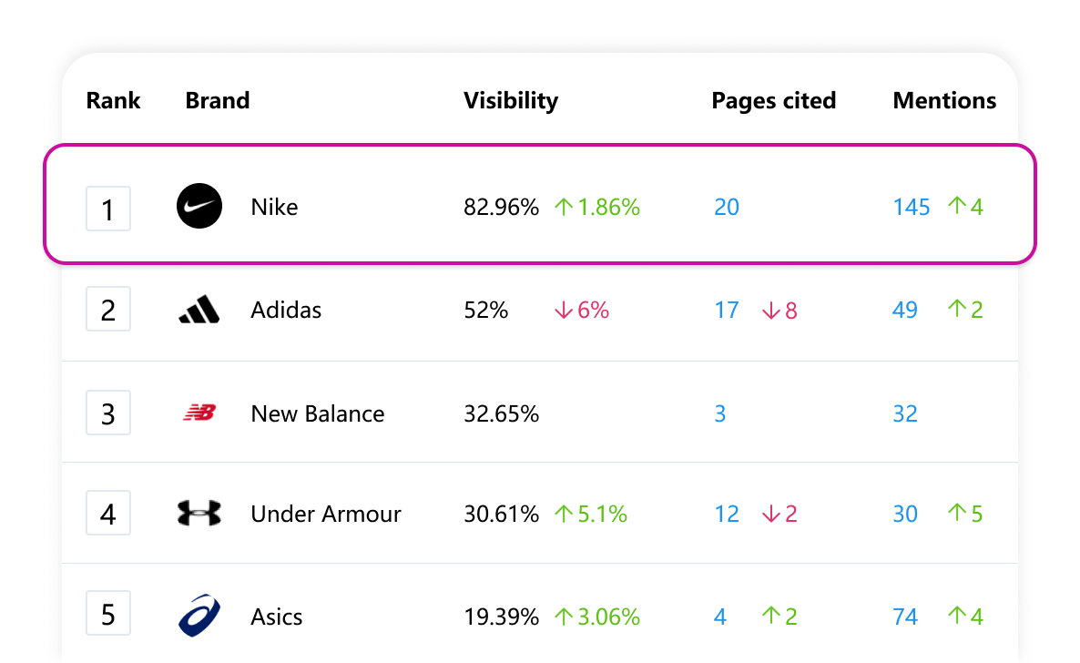Click the rank 1 checkbox-style box for Nike
The image size is (1080, 663).
pos(108,209)
